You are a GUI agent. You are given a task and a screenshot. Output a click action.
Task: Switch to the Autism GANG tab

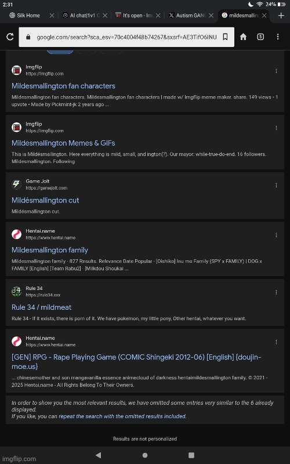pyautogui.click(x=187, y=16)
